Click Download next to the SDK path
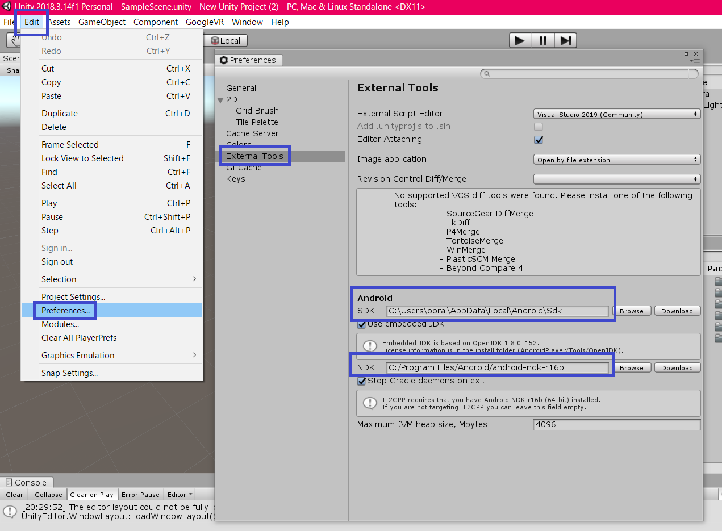Screen dimensions: 722x531 point(677,311)
